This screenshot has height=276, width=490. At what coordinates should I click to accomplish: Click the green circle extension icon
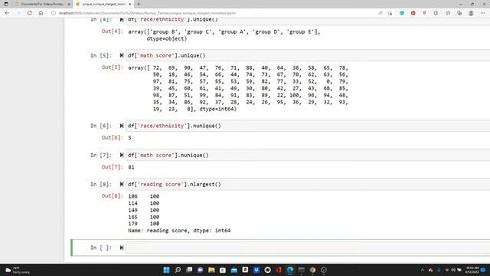(402, 13)
